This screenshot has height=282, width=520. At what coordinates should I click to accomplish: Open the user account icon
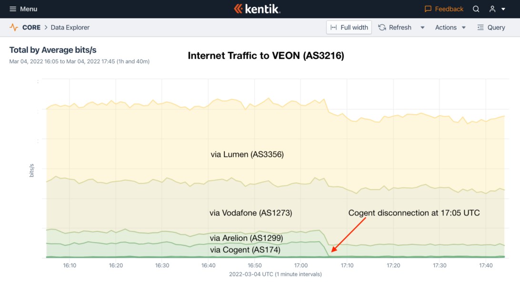coord(492,9)
